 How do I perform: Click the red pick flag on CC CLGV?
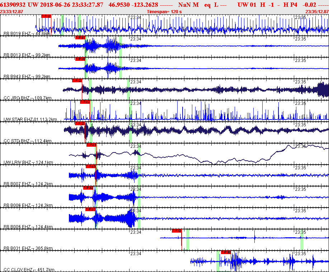(x=226, y=252)
